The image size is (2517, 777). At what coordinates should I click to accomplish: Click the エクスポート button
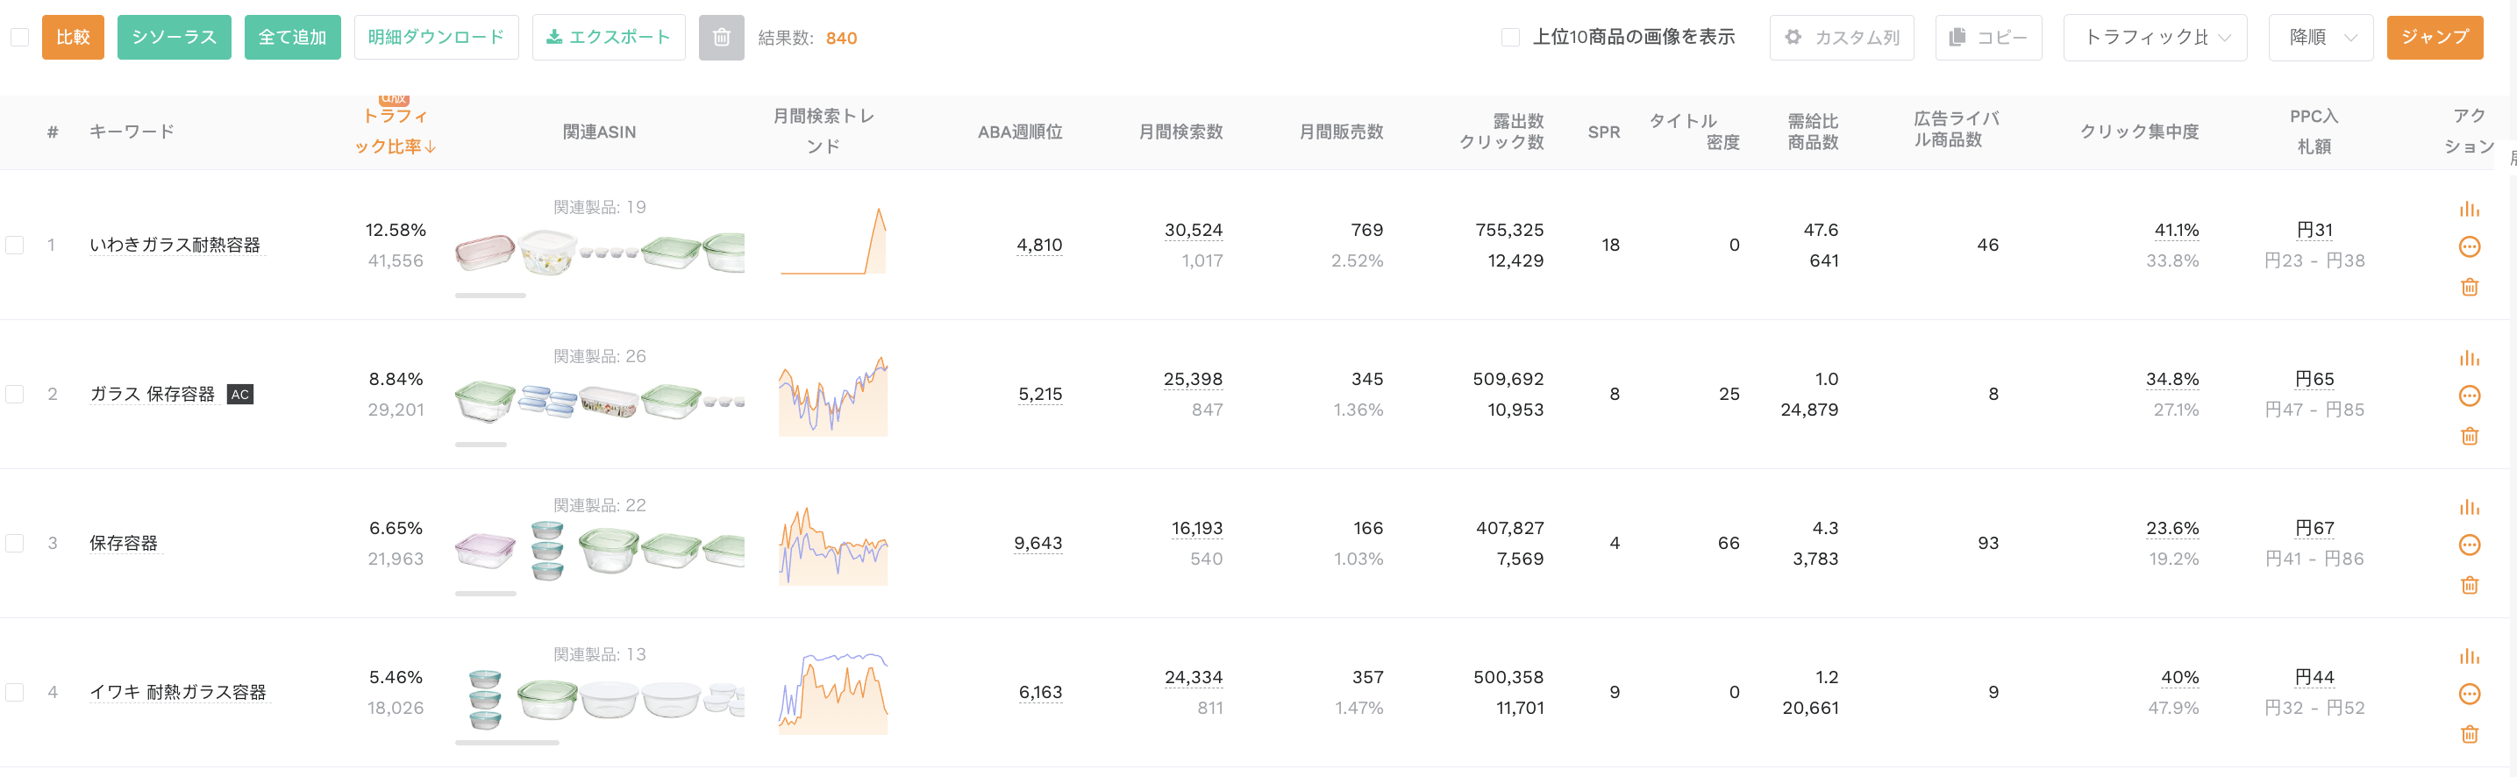point(609,37)
